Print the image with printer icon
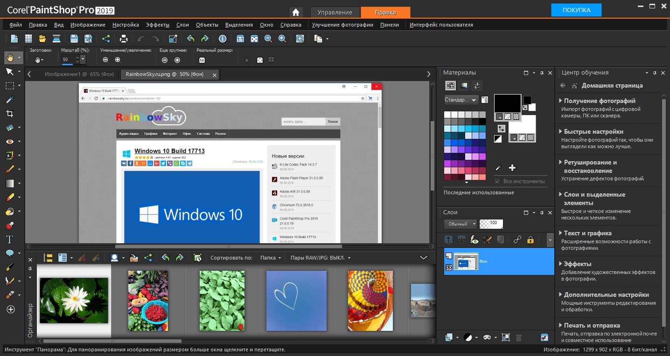 click(124, 39)
